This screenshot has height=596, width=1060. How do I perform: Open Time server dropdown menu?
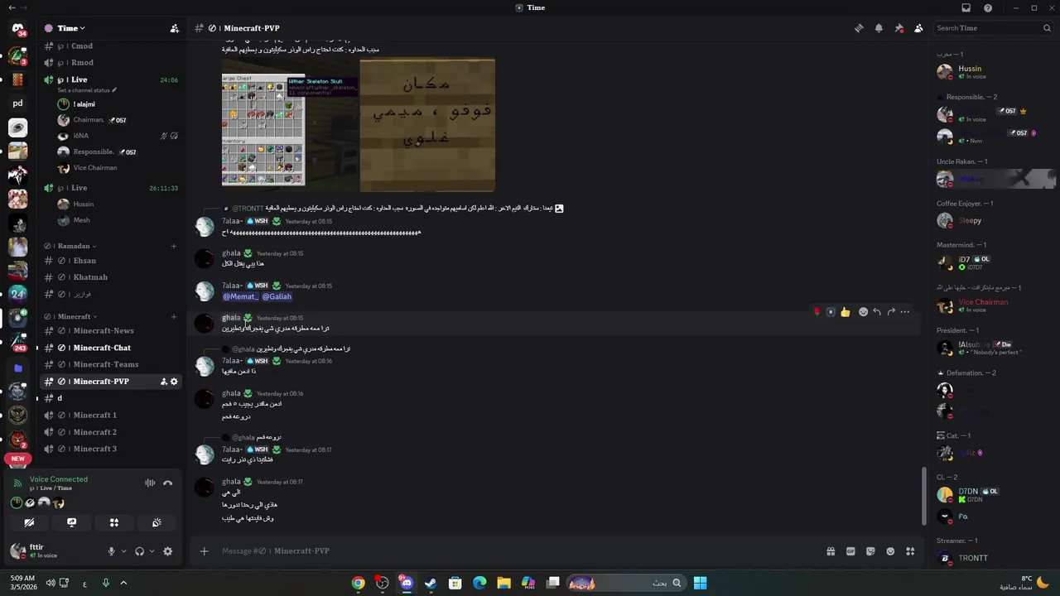(71, 28)
